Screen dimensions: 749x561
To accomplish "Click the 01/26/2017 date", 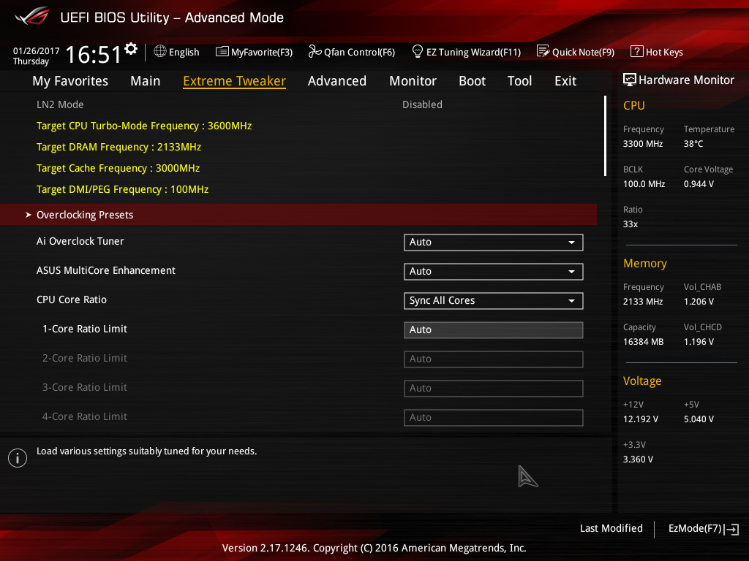I will coord(37,51).
